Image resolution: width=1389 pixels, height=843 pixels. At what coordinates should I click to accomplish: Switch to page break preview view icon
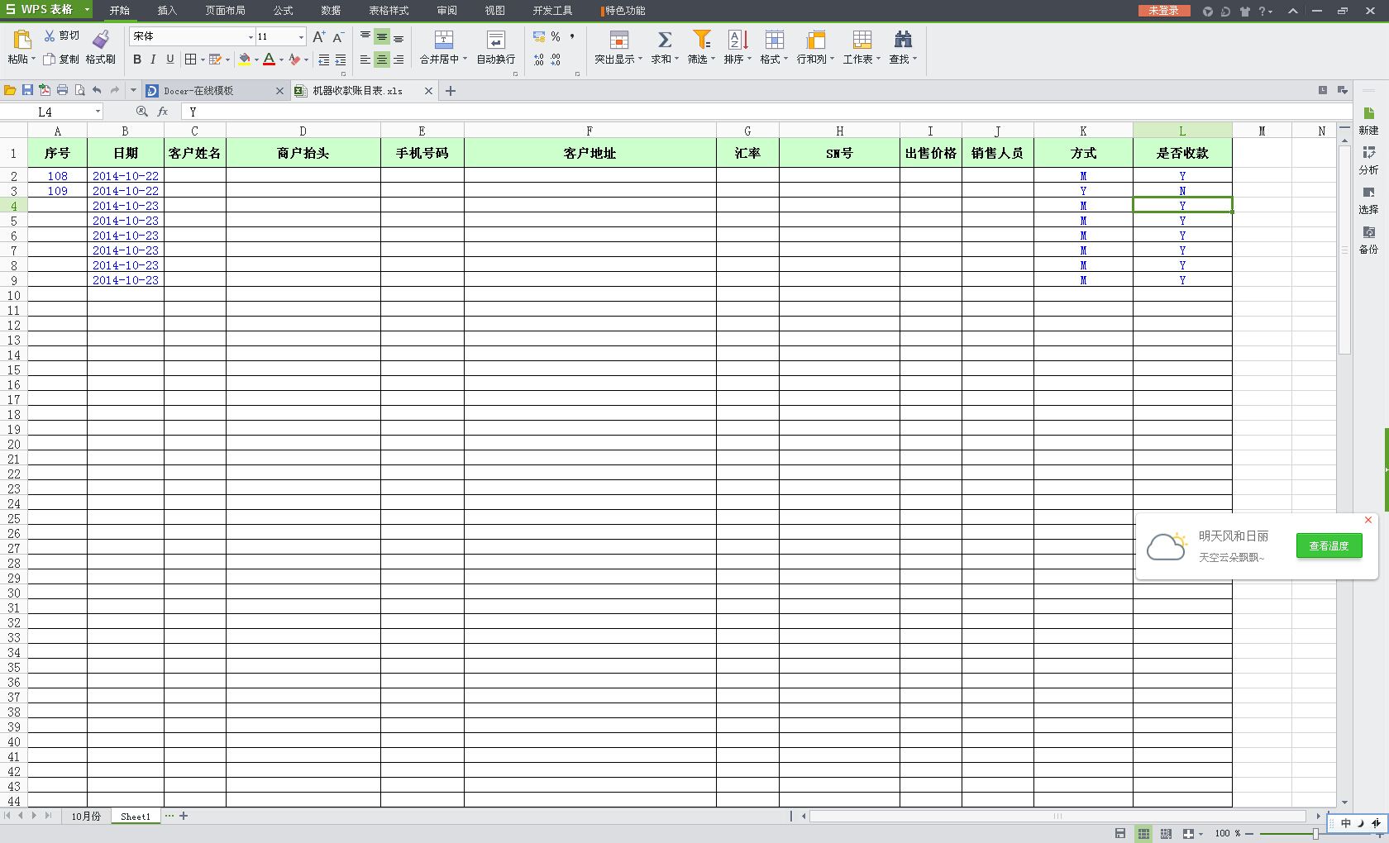(1166, 833)
